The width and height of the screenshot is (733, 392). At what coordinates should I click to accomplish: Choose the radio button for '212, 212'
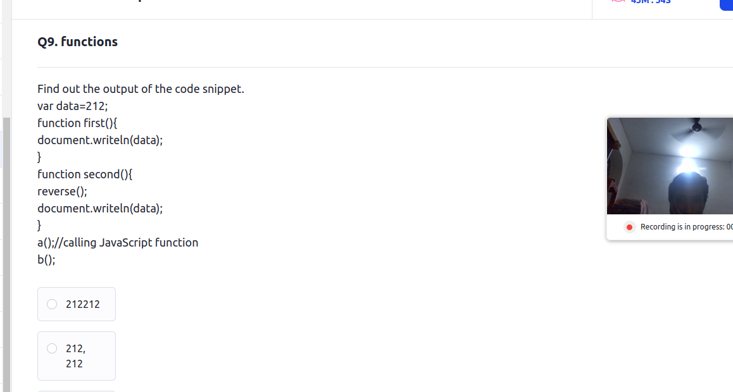point(52,348)
